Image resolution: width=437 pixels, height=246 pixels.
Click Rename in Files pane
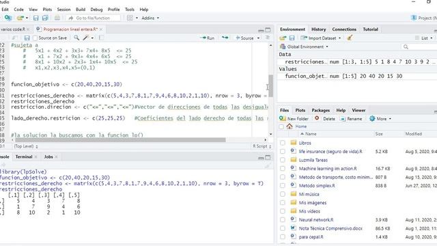[351, 118]
